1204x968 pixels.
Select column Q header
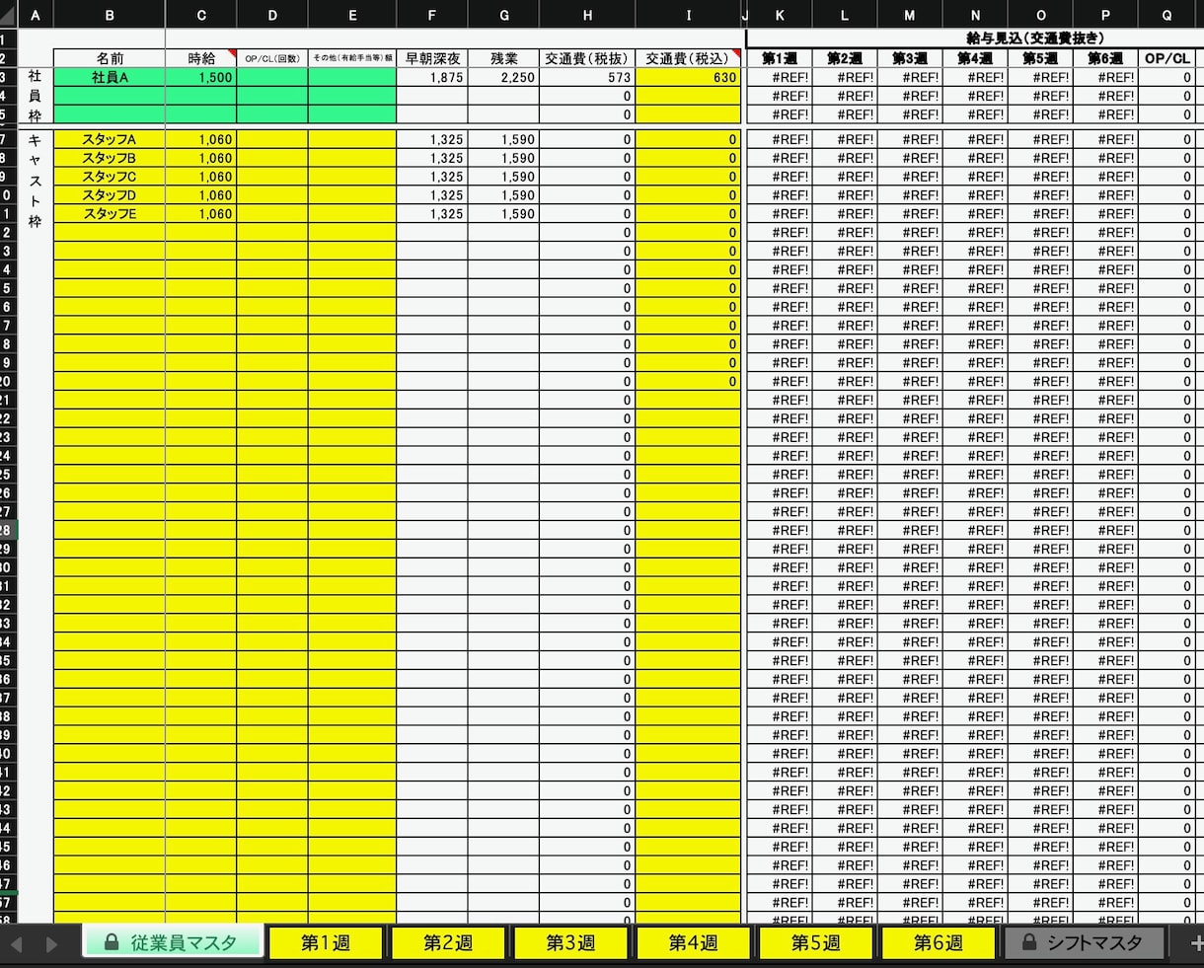pyautogui.click(x=1166, y=15)
